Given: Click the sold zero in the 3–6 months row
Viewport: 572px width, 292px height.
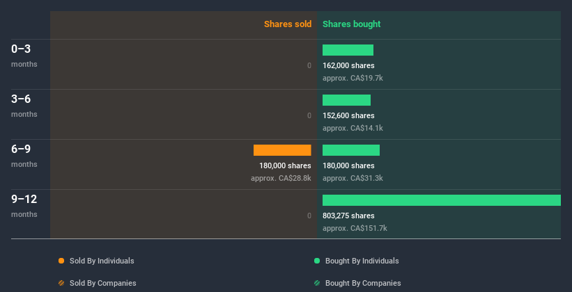Looking at the screenshot, I should 309,115.
